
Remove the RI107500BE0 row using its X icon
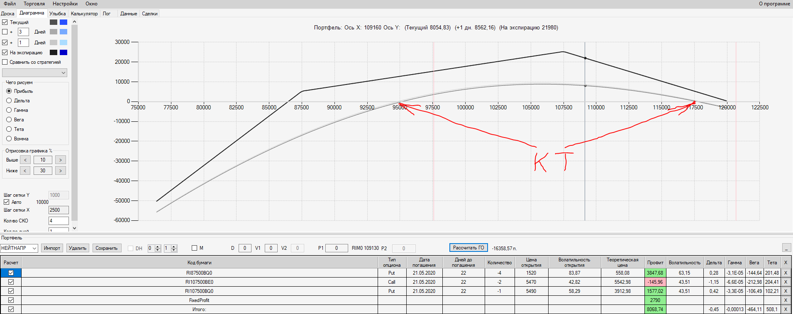785,282
